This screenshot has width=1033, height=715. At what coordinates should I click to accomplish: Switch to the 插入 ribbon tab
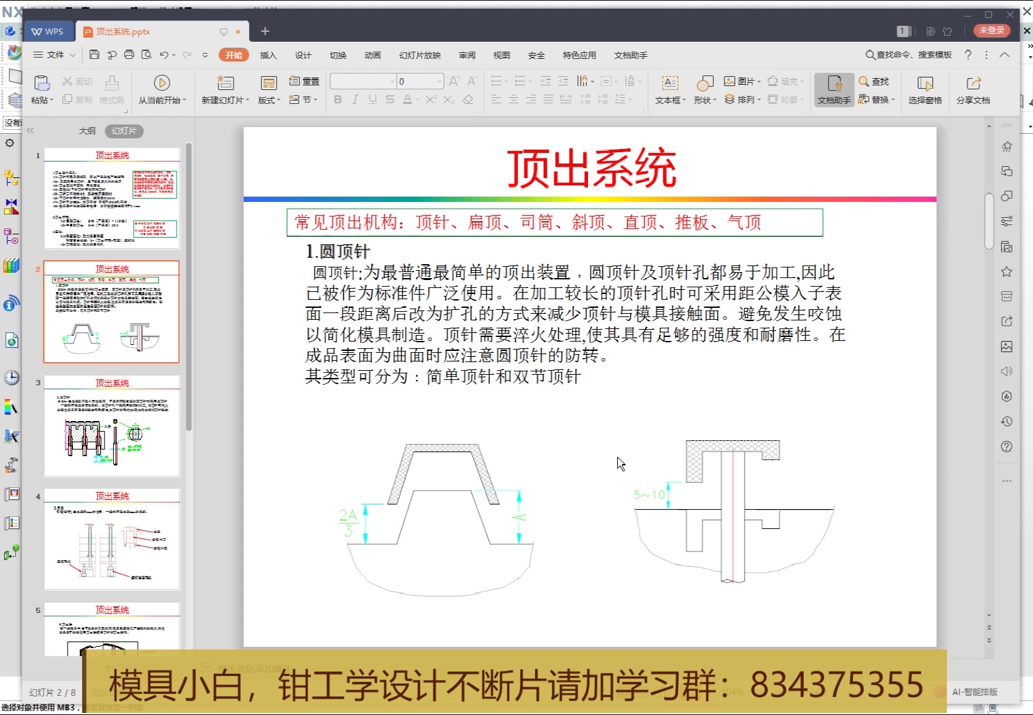[268, 55]
